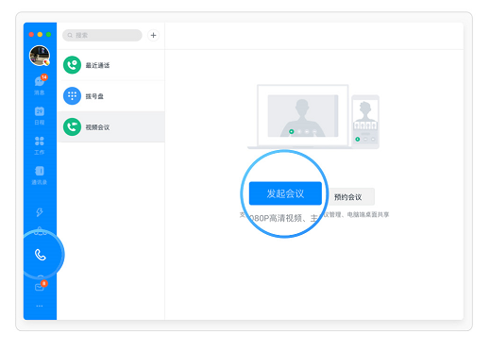
Task: Maximize window with green traffic light
Action: coord(48,35)
